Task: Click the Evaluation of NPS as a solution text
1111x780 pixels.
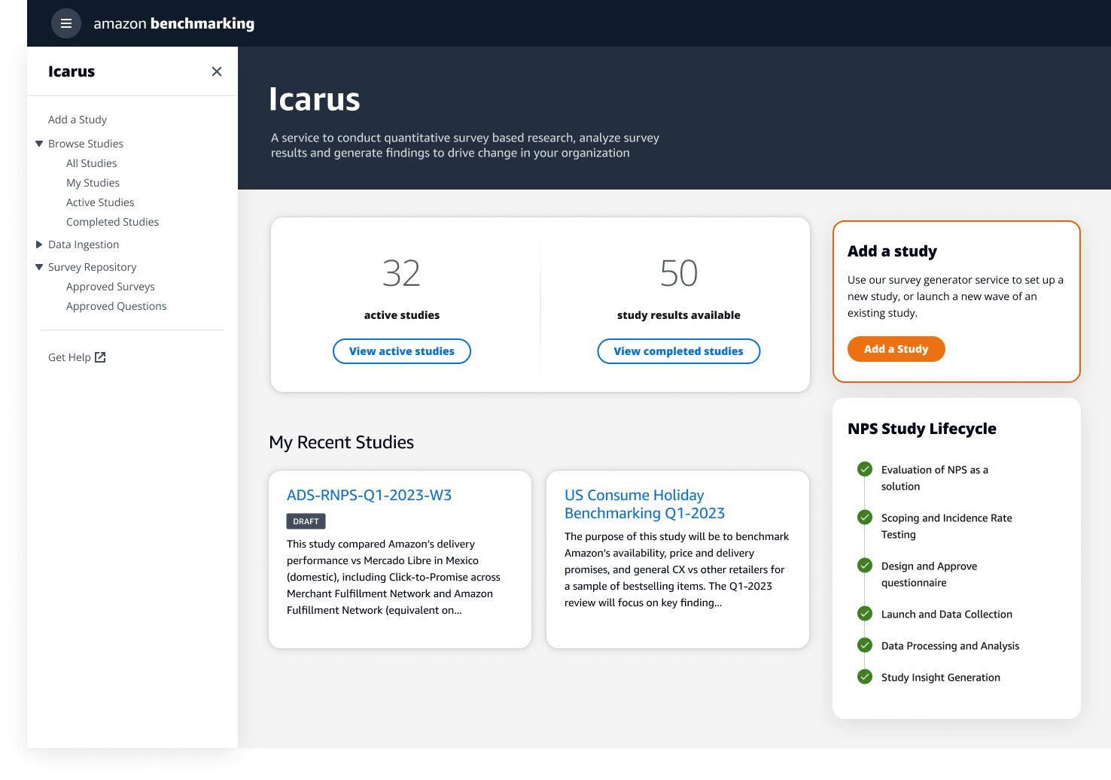Action: point(935,478)
